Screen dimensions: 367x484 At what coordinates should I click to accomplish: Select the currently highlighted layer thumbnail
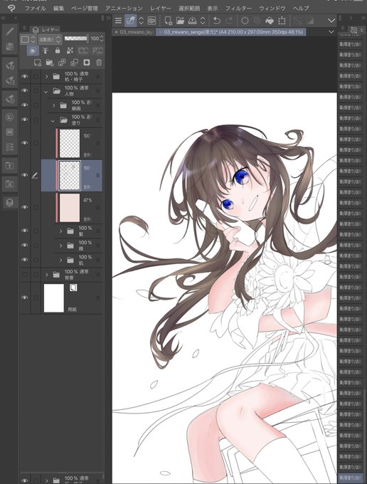pos(70,175)
